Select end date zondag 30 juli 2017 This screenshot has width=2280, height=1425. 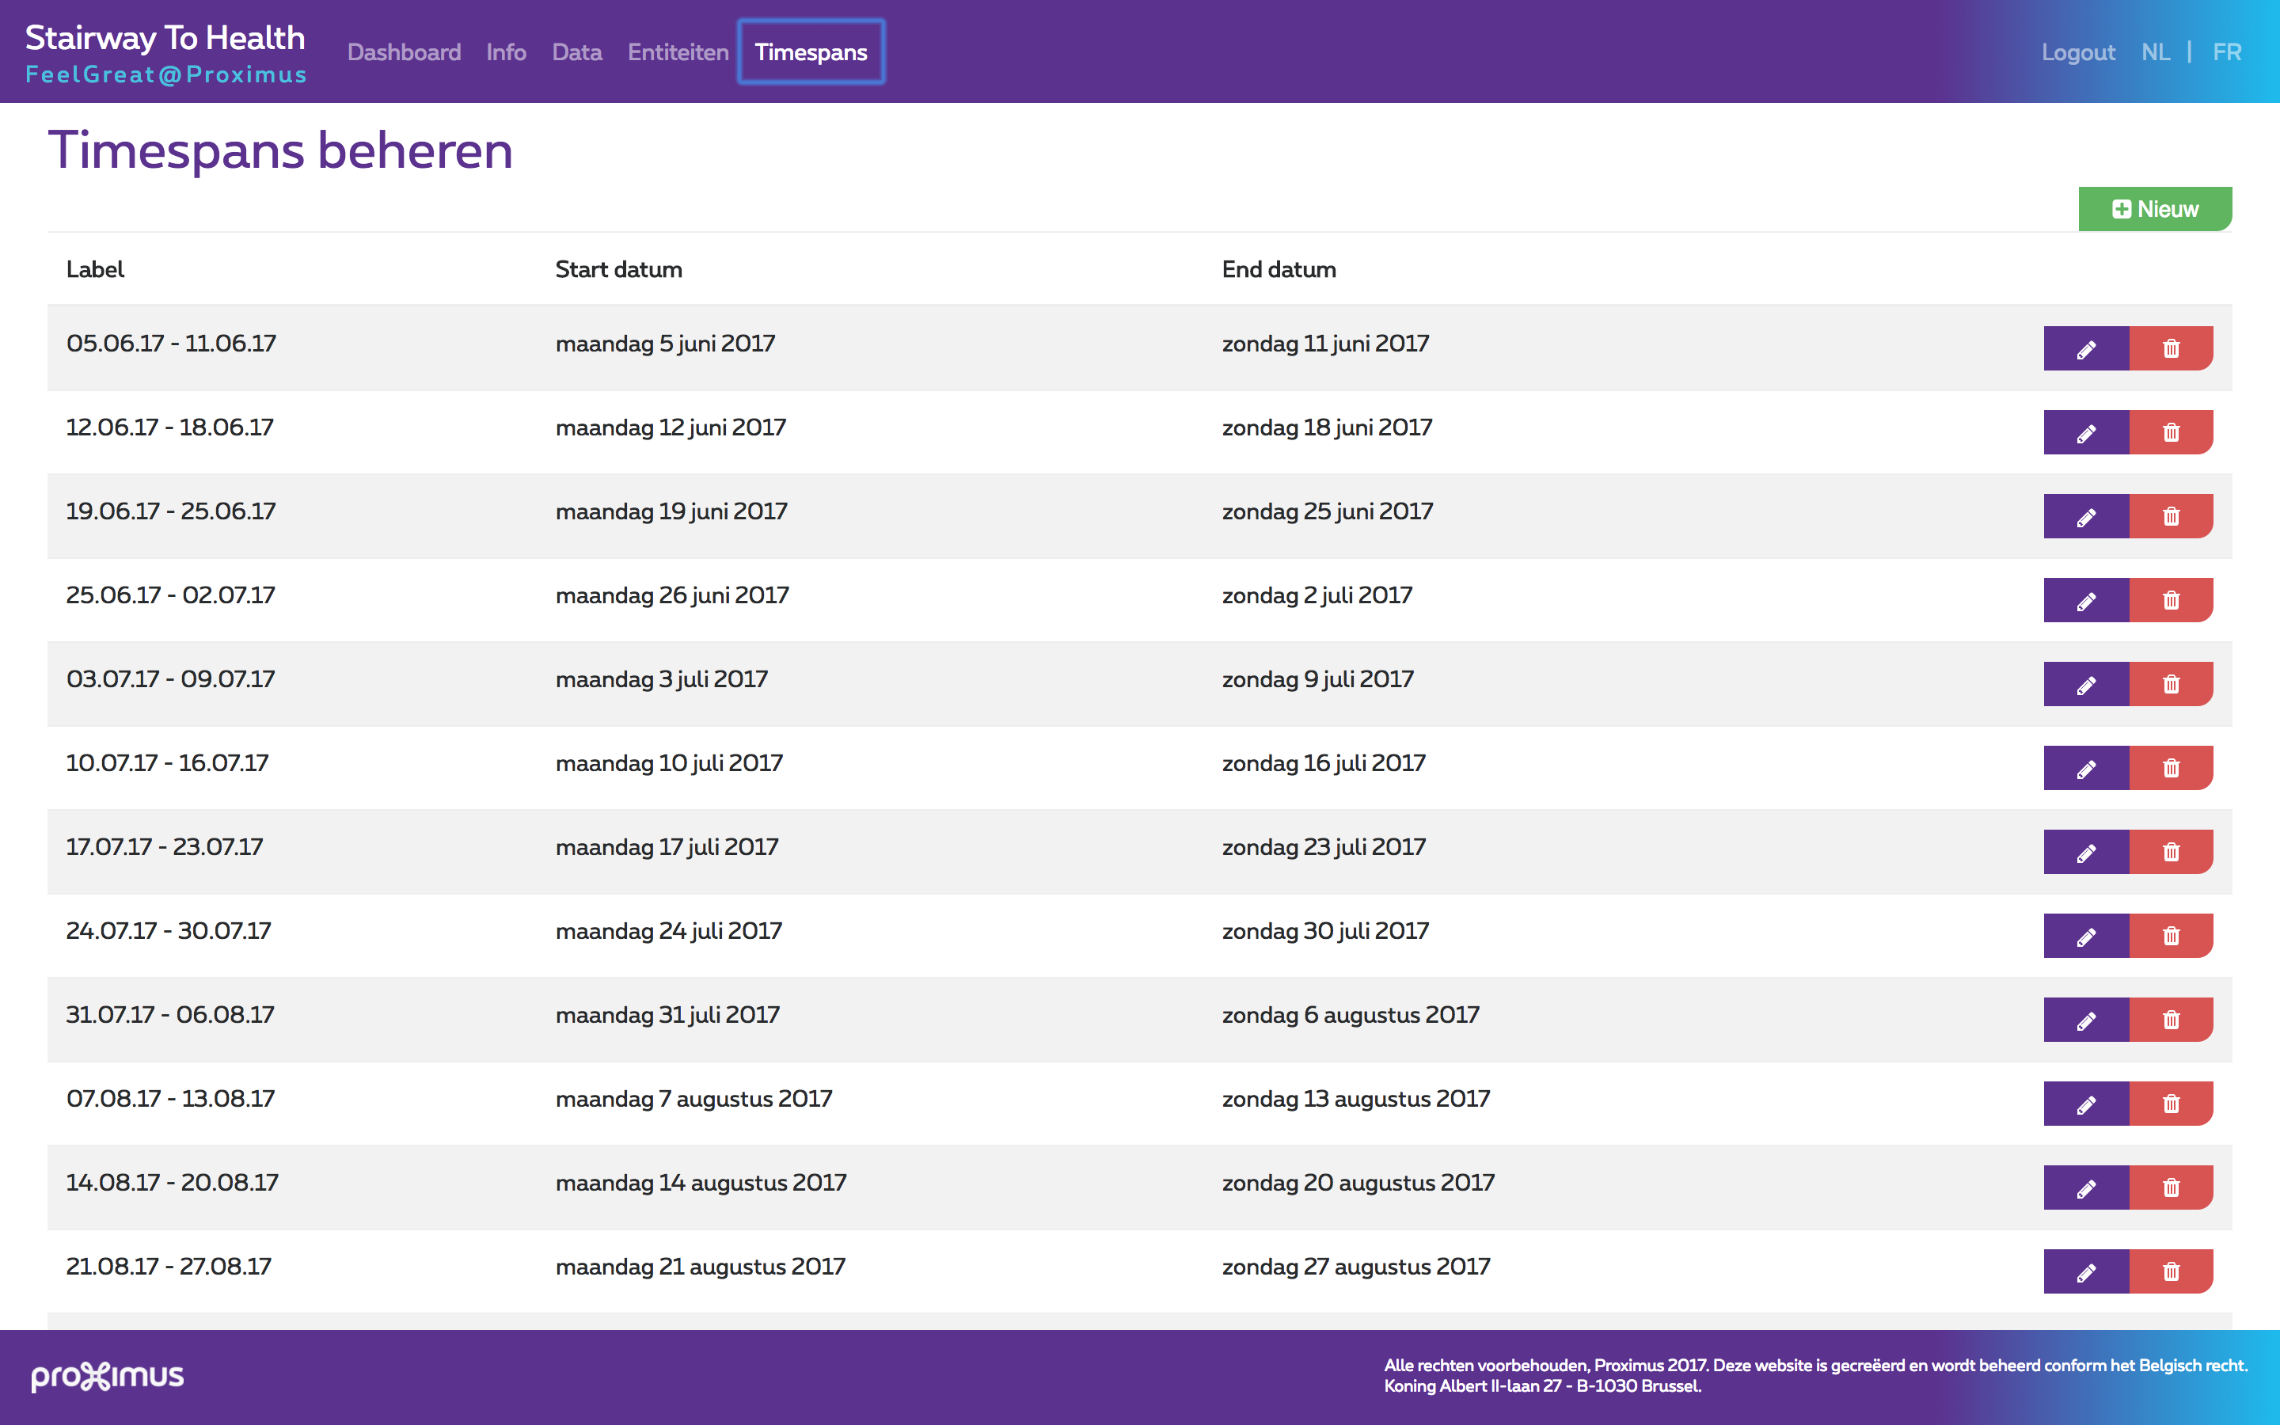[1325, 931]
